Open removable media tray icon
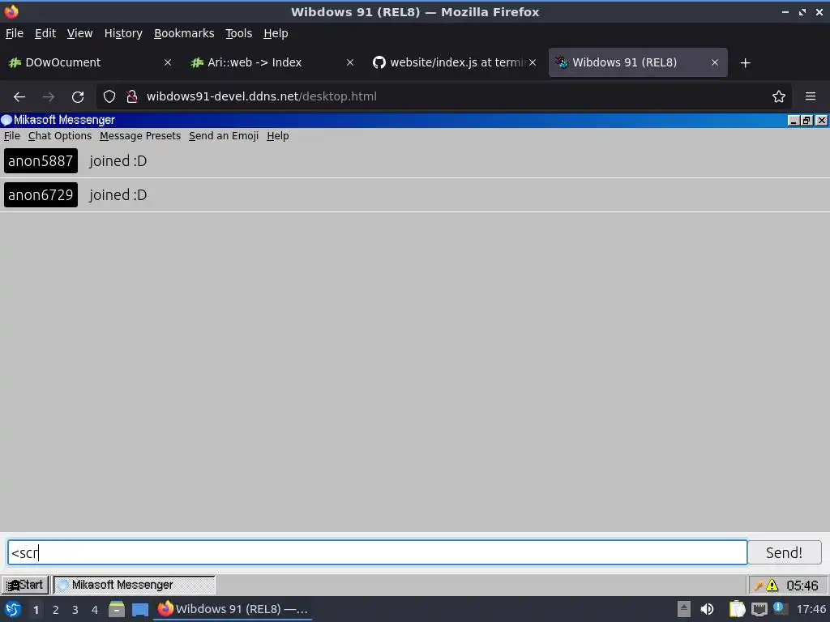 tap(684, 609)
